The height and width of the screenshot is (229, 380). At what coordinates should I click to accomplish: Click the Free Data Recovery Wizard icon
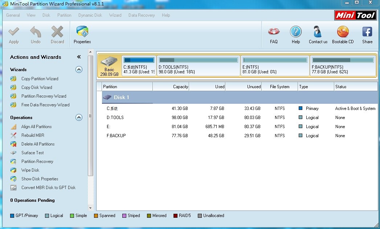click(13, 105)
